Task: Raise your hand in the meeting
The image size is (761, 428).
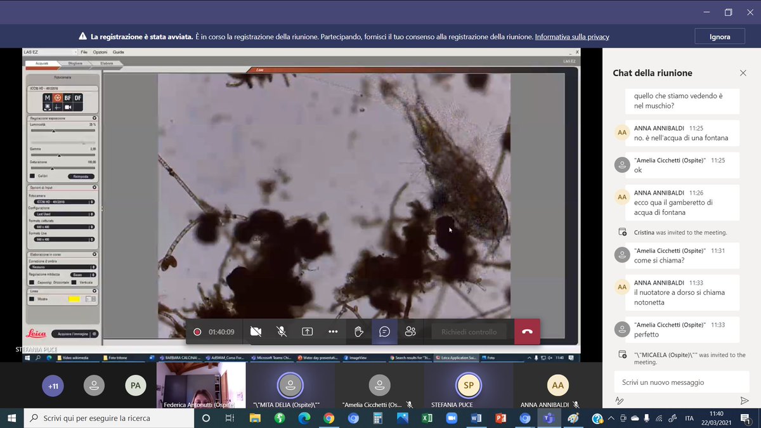Action: [359, 332]
